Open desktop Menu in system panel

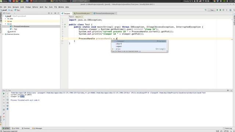click(4, 1)
